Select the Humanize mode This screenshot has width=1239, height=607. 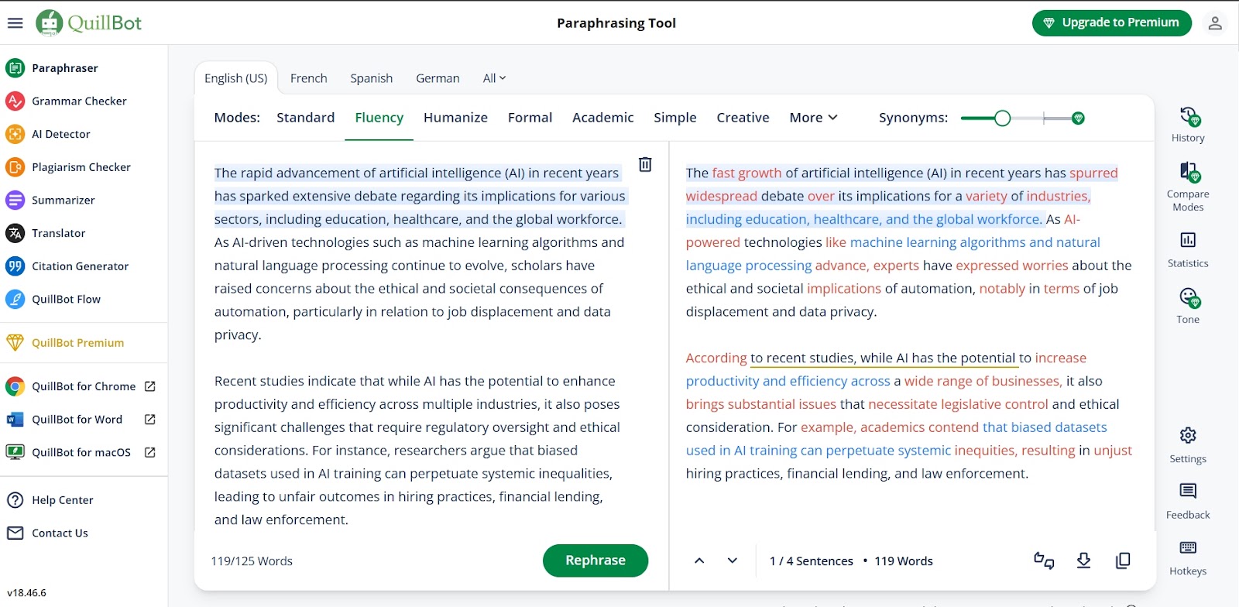coord(455,118)
